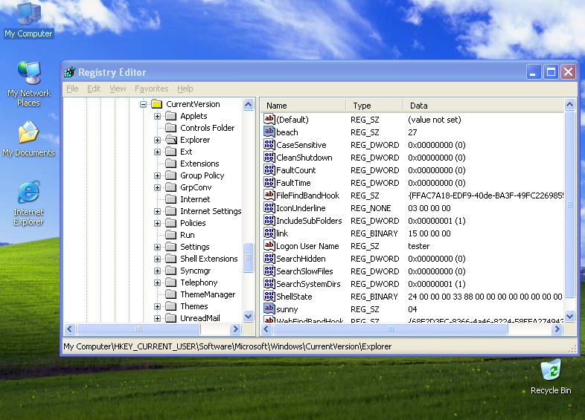Expand the Explorer key
The width and height of the screenshot is (585, 420).
coord(158,140)
